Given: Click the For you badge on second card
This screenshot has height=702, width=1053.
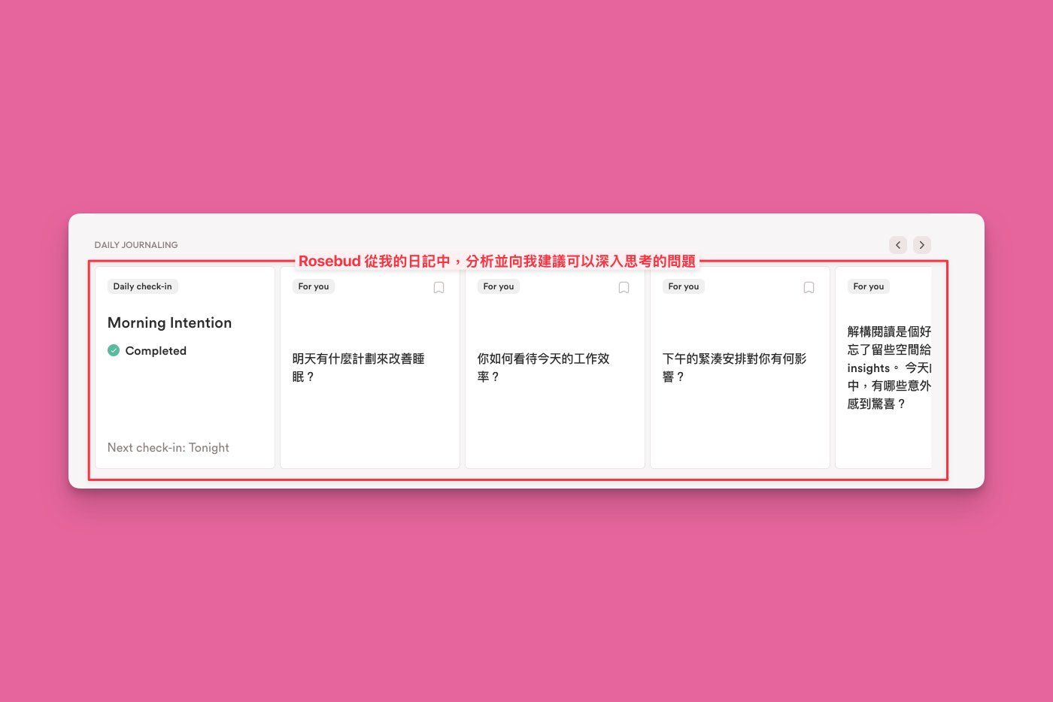Looking at the screenshot, I should point(313,286).
